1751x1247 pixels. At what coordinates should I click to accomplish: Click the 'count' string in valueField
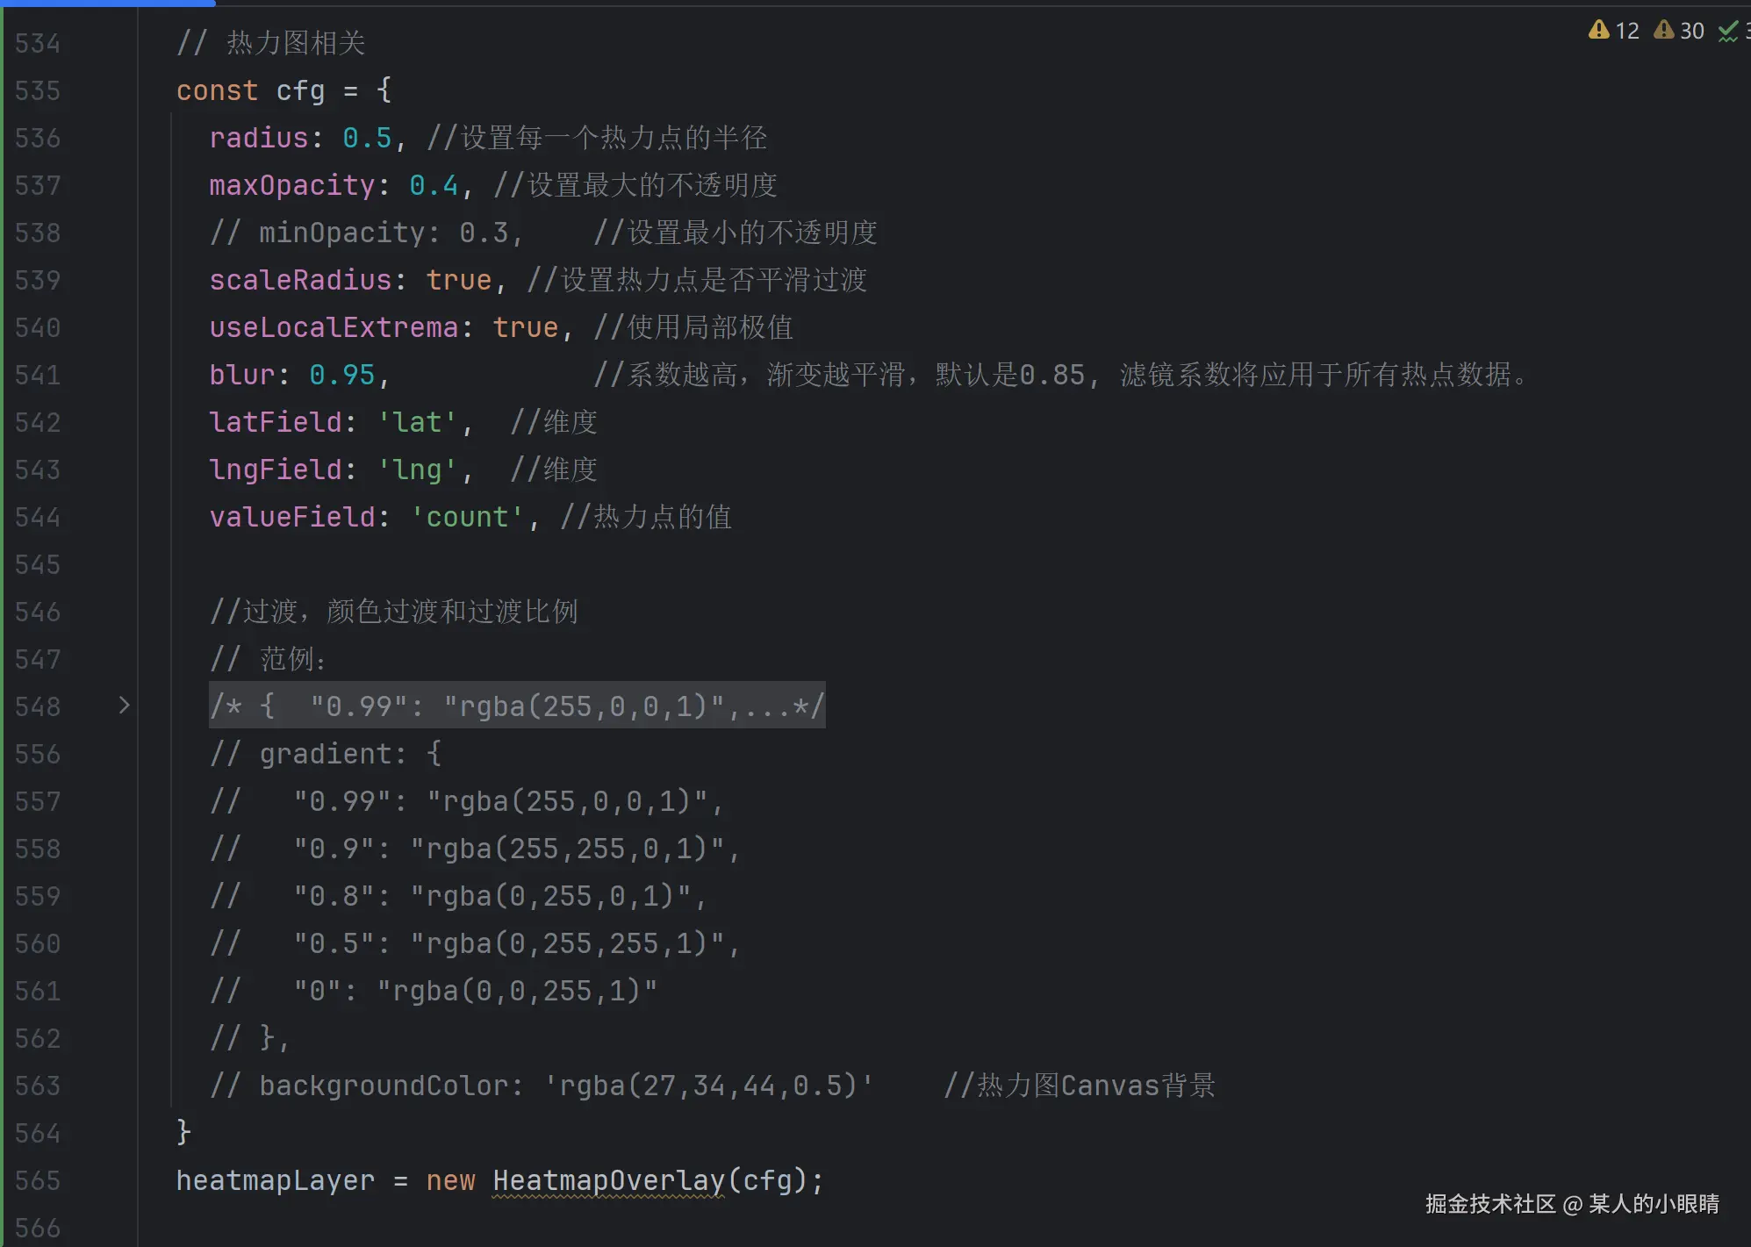[467, 517]
